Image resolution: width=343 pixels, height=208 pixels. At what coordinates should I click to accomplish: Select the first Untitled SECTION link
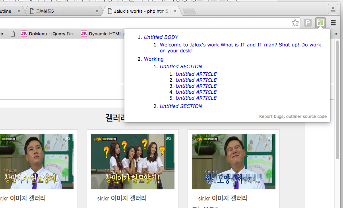click(181, 67)
